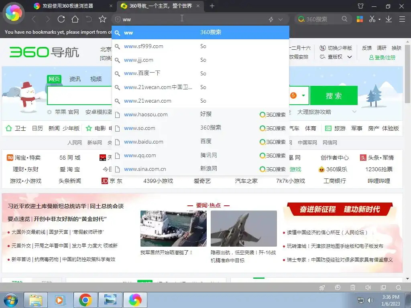
Task: Open the colorful apps grid icon
Action: [360, 19]
